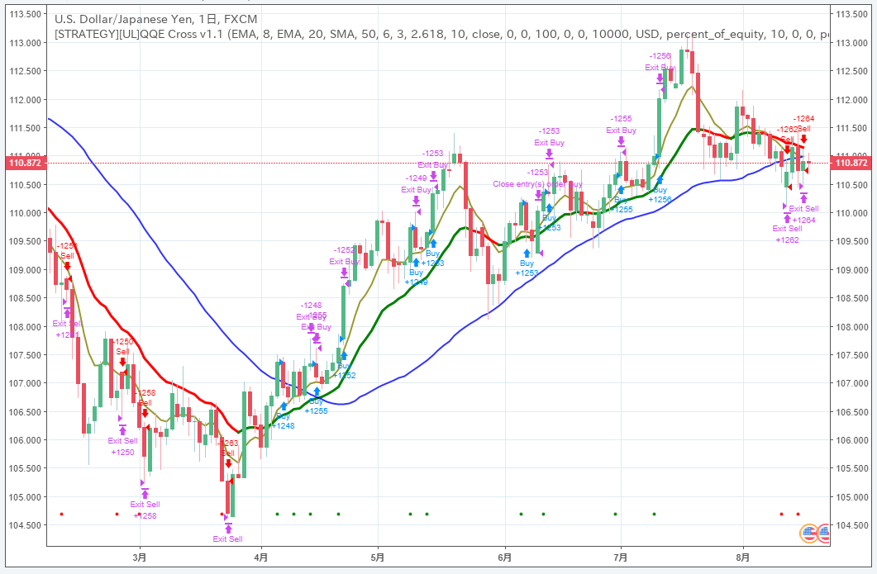Click the 6月 label on the time axis
Screen dimensions: 877x574
click(504, 557)
